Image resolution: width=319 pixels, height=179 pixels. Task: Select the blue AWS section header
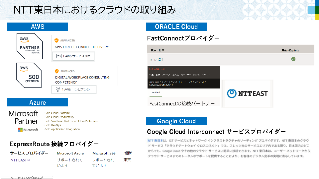click(x=38, y=27)
